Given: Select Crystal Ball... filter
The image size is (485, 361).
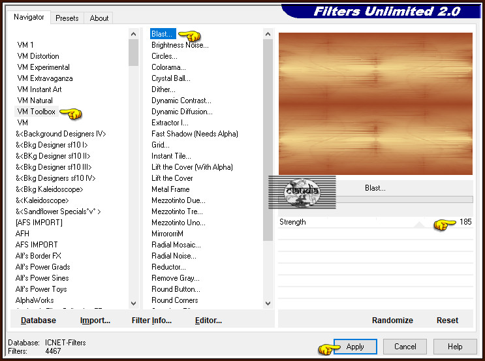Looking at the screenshot, I should coord(171,78).
